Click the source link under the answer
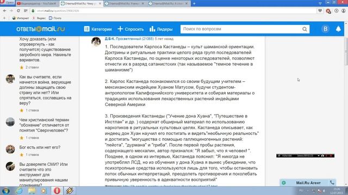The width and height of the screenshot is (348, 195). (x=170, y=186)
